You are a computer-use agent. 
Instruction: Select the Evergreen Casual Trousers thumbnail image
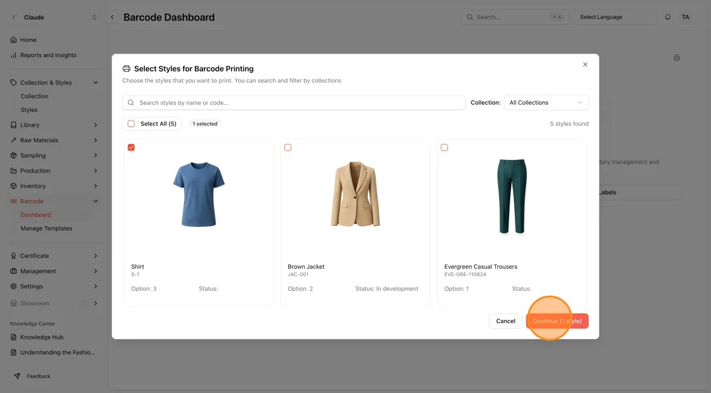pyautogui.click(x=512, y=196)
